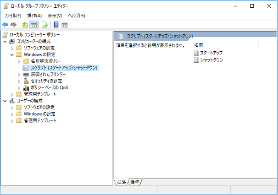This screenshot has height=195, width=278.
Task: Switch to the 標準 tab
Action: pyautogui.click(x=135, y=182)
